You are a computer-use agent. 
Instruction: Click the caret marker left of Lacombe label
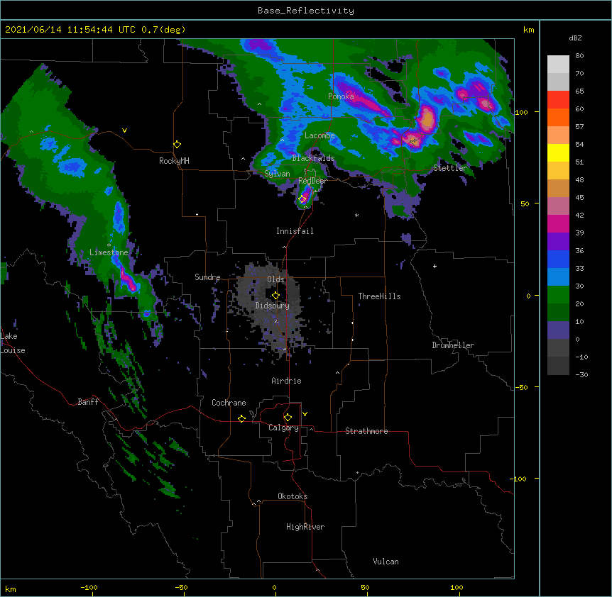[x=282, y=140]
